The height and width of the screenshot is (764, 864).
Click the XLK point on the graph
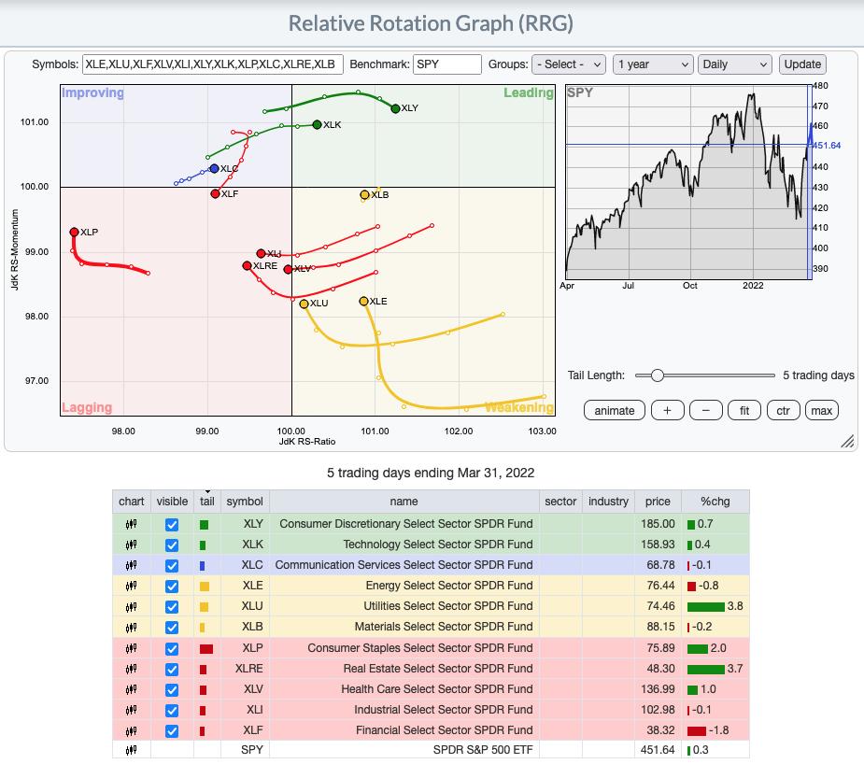(x=317, y=125)
